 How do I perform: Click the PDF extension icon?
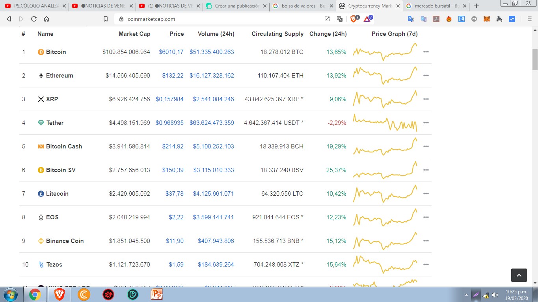[x=436, y=19]
